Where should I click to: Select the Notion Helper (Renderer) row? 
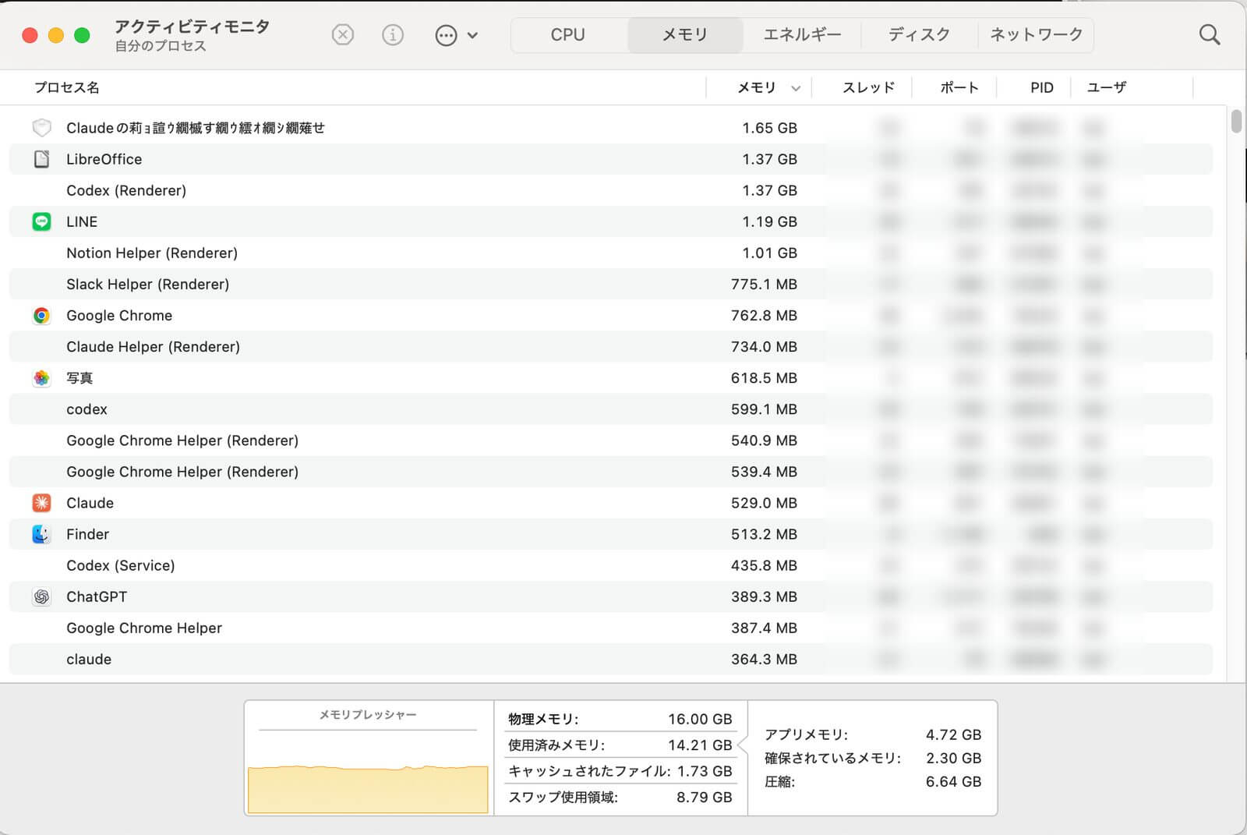[x=611, y=253]
